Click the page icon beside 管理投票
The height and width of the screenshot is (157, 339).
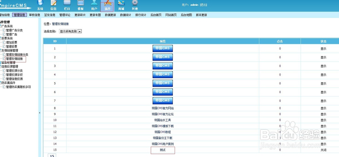[4, 46]
